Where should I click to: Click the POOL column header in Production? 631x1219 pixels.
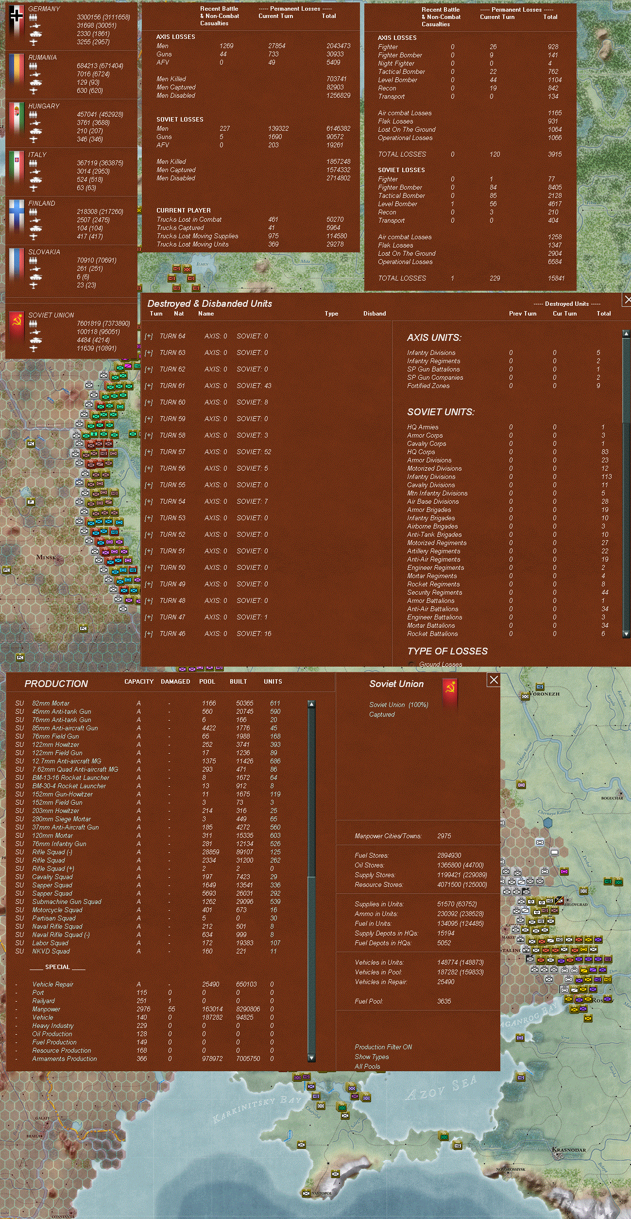207,682
